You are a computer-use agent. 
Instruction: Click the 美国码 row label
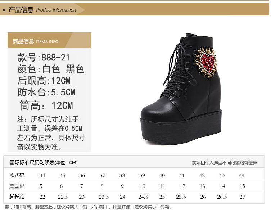tap(17, 186)
